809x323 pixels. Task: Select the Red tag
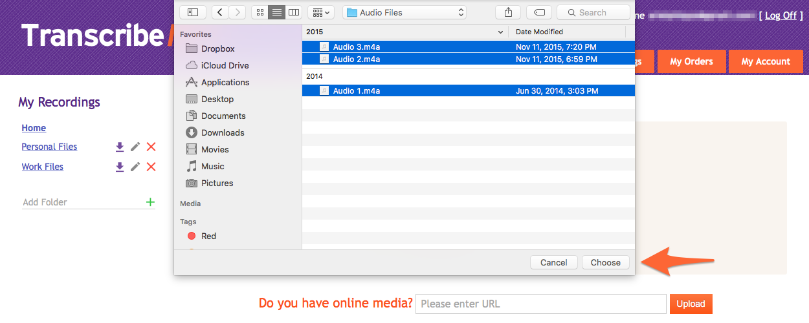point(208,236)
